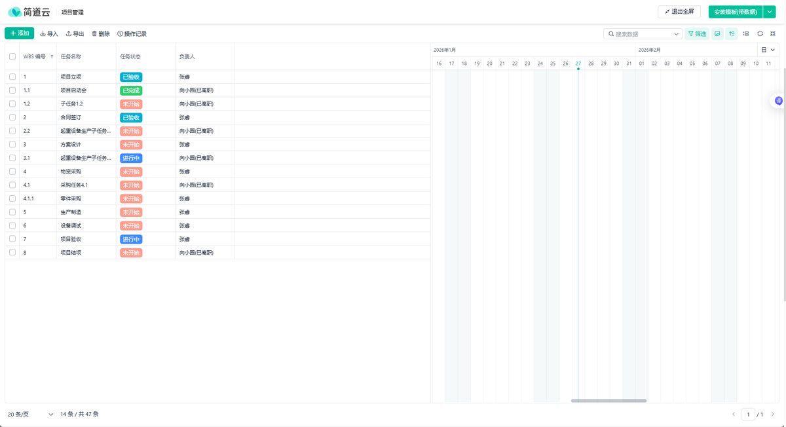Sort by WBS 编号 arrow icon
This screenshot has width=786, height=427.
click(52, 56)
